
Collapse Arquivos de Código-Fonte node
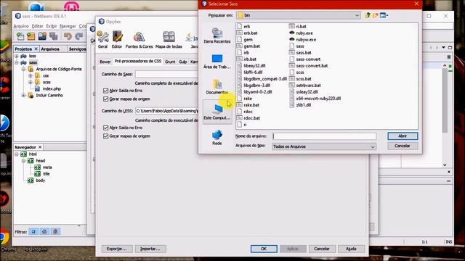coord(23,69)
